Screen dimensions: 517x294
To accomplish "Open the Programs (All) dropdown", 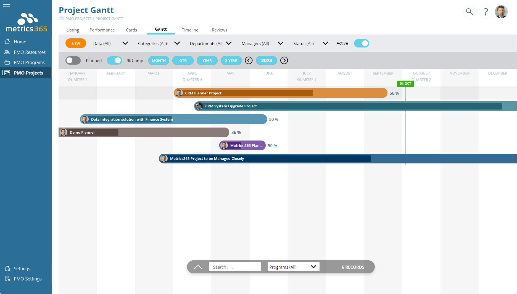I will (293, 267).
